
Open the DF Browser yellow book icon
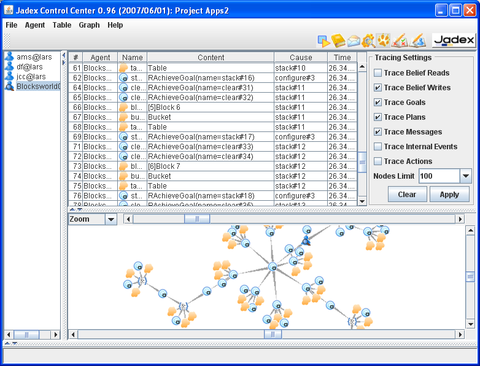338,41
